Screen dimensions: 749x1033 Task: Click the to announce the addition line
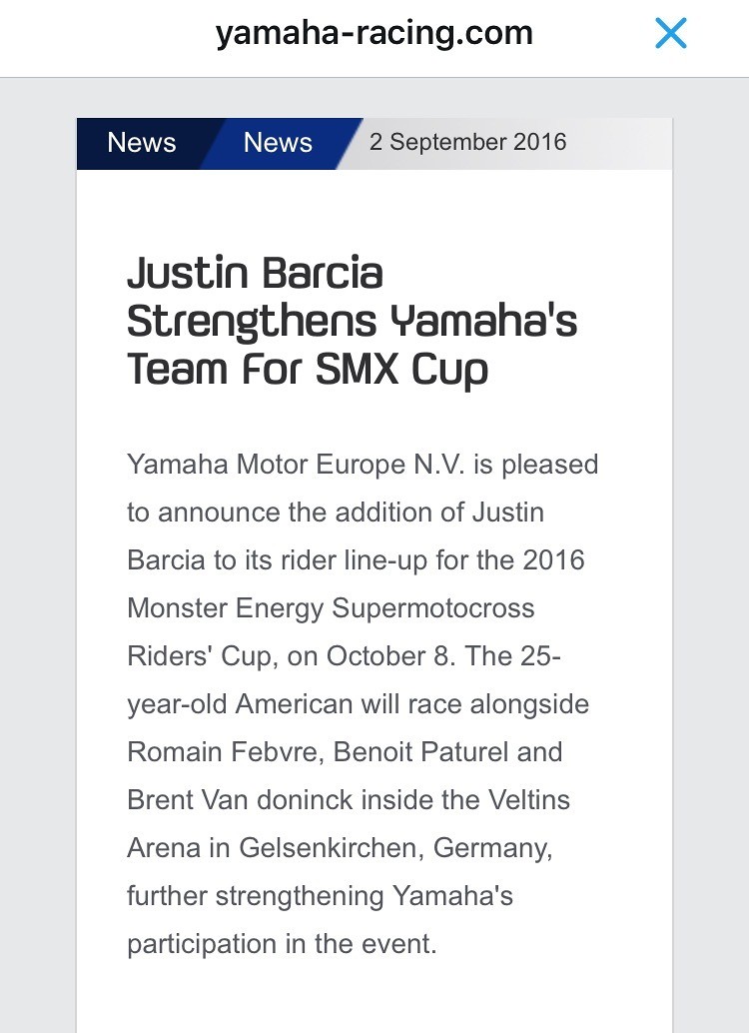(336, 513)
